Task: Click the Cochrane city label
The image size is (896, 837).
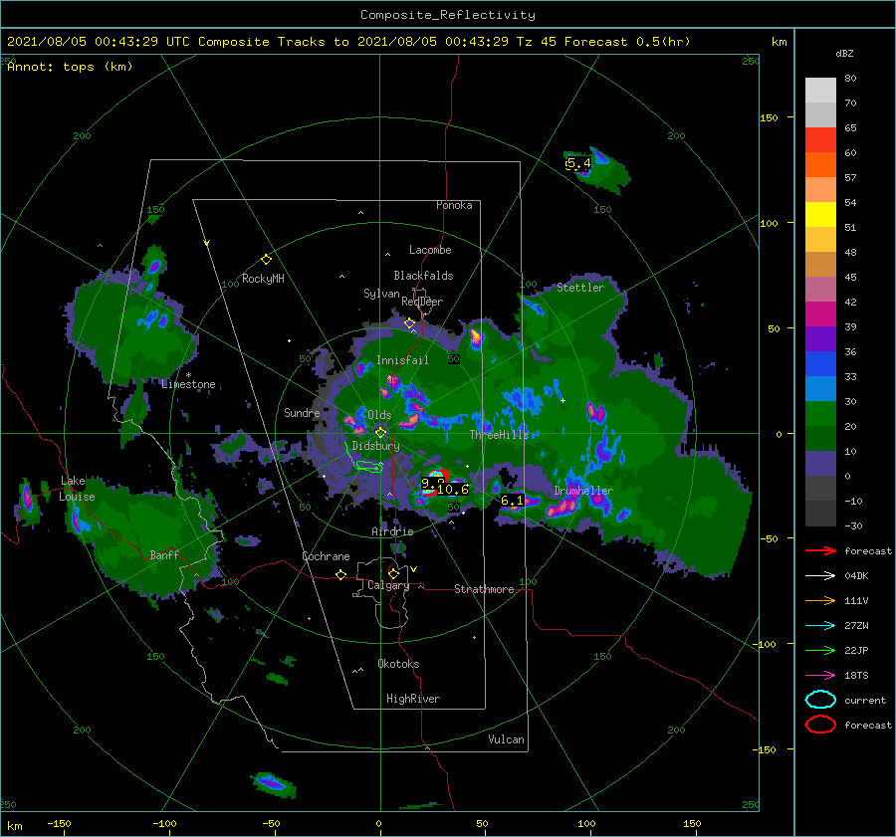Action: pyautogui.click(x=326, y=556)
